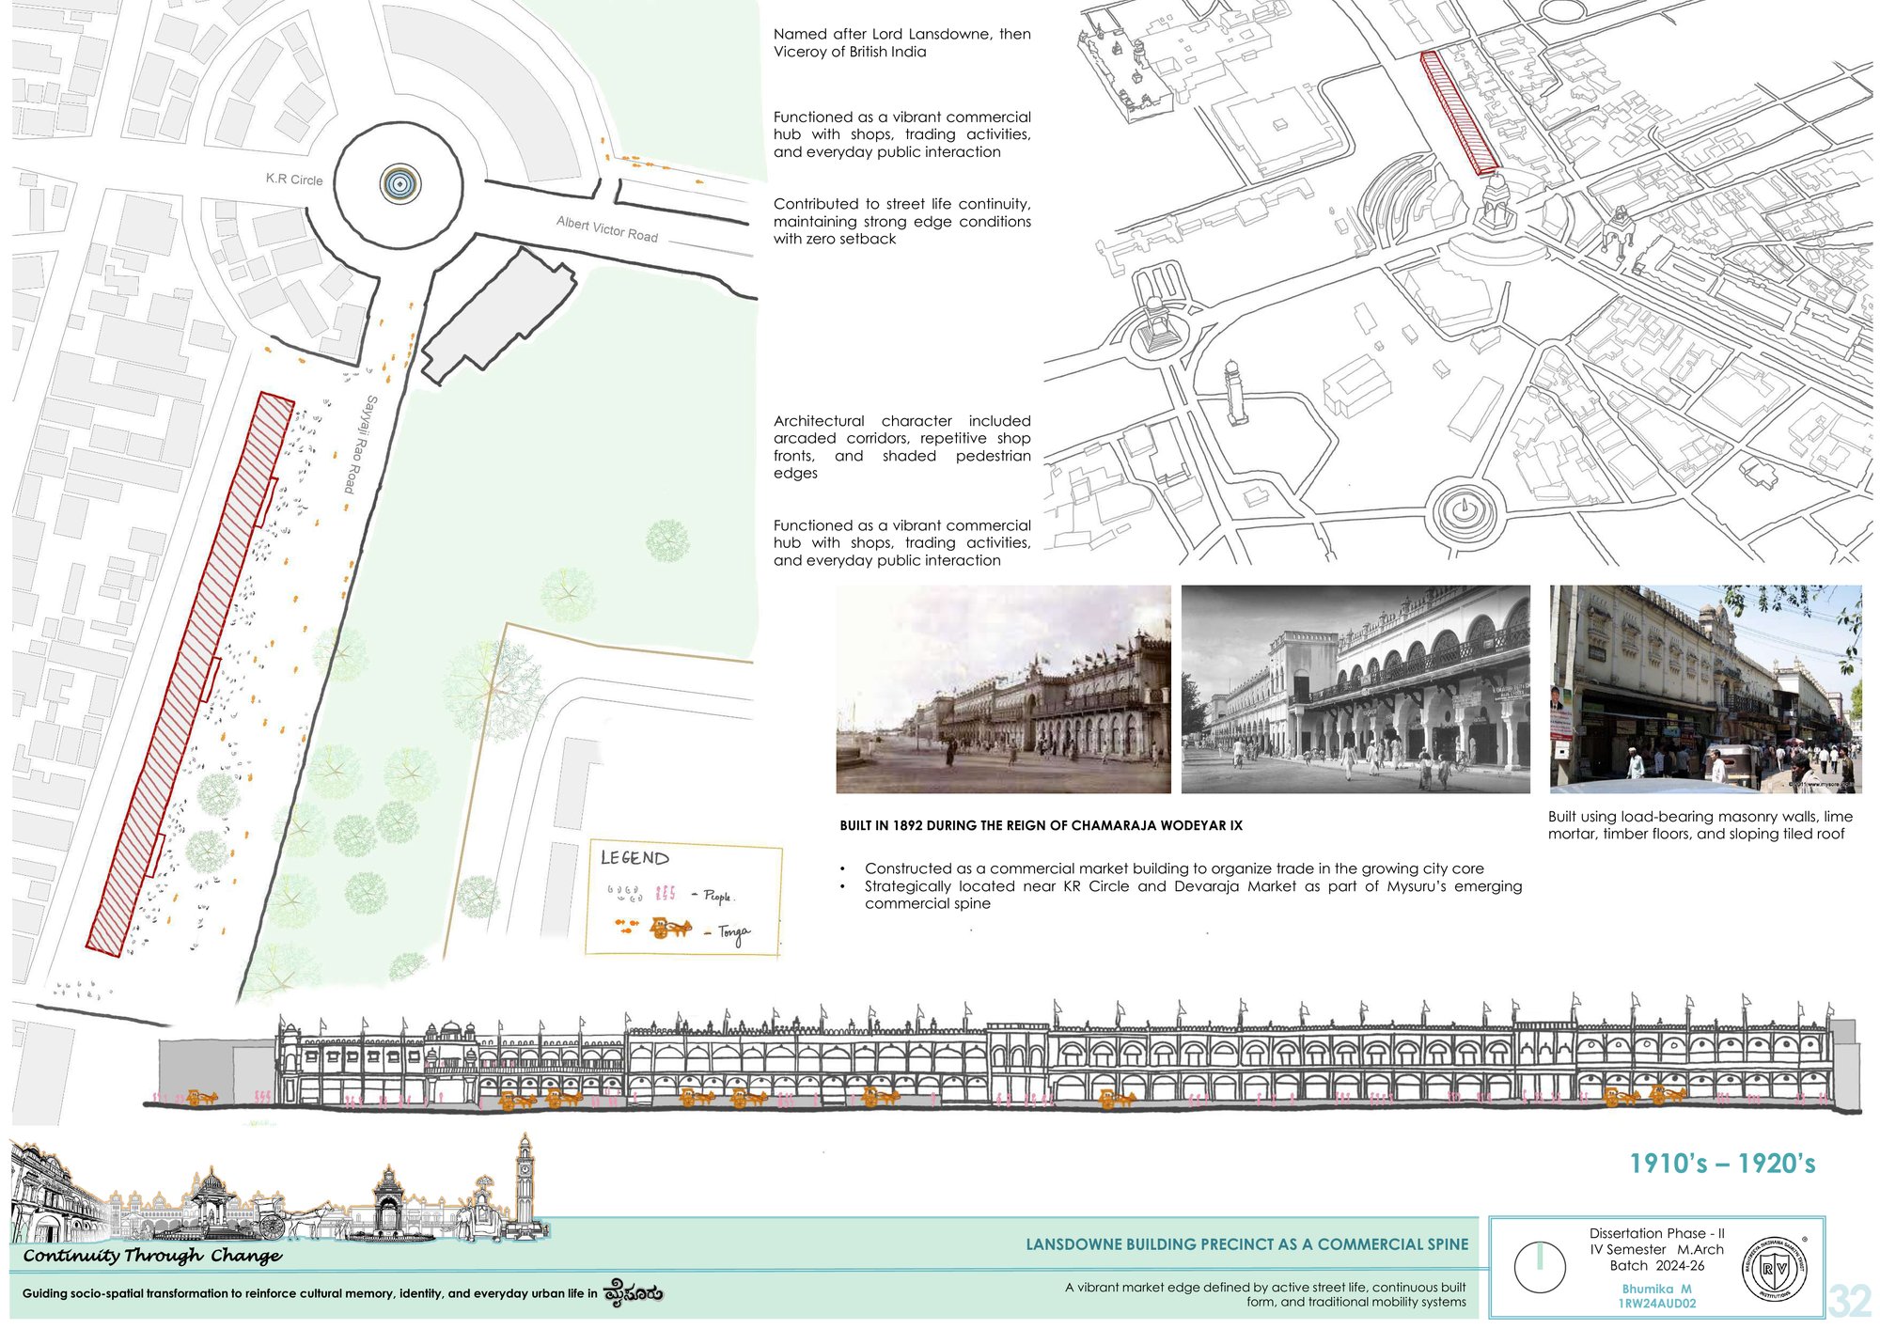Click the 'Tonga' handwritten legend label
The width and height of the screenshot is (1880, 1329).
(734, 932)
